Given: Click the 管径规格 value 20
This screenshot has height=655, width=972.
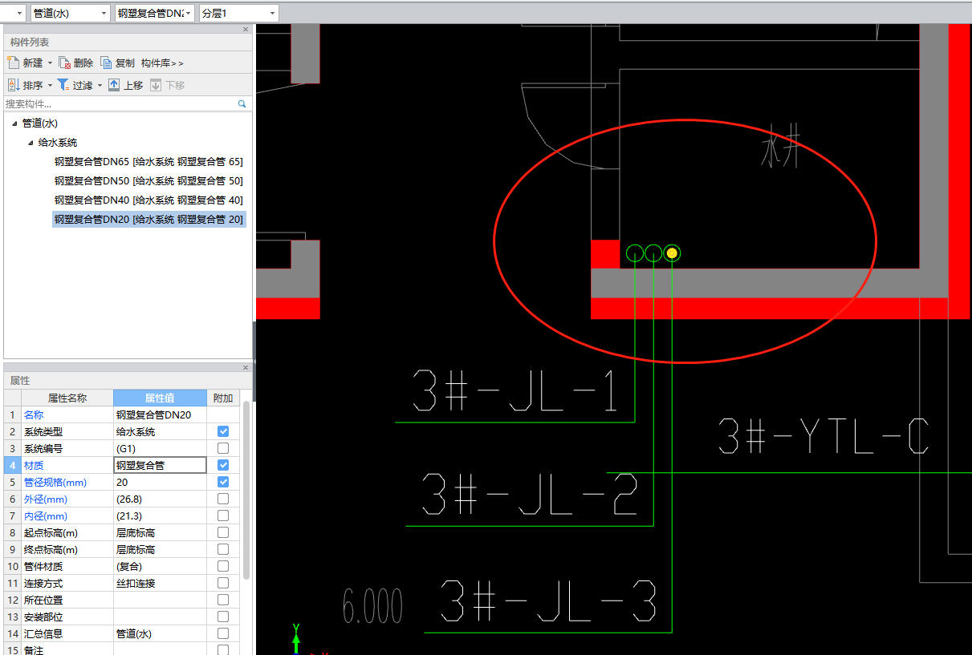Looking at the screenshot, I should click(x=160, y=482).
